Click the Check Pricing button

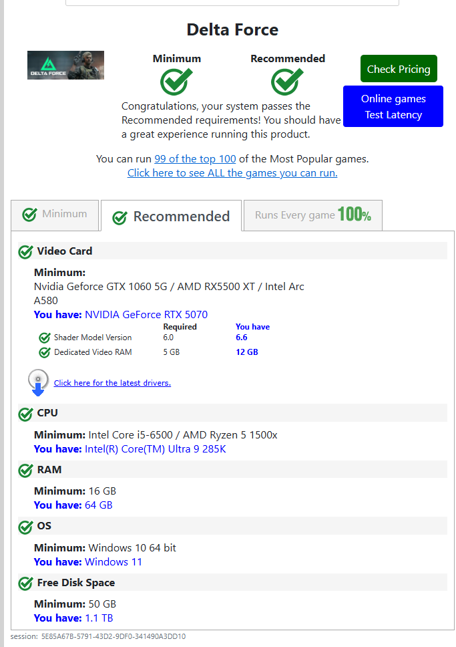[x=399, y=68]
